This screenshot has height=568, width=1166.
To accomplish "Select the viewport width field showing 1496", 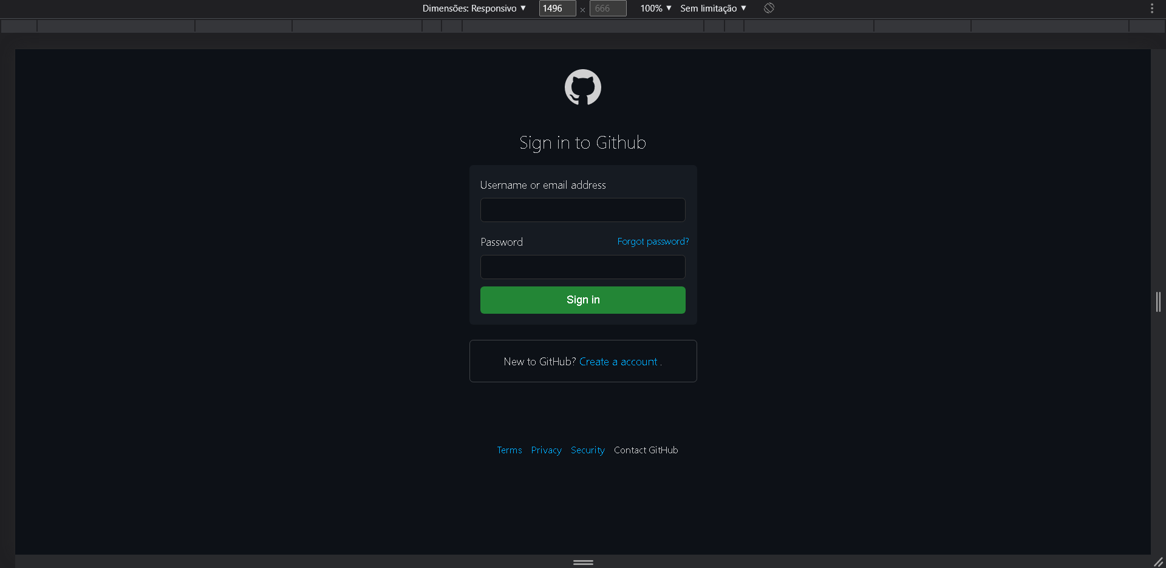I will 556,8.
